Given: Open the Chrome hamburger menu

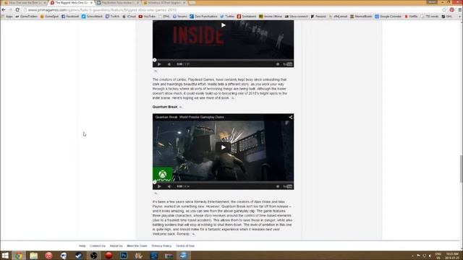Looking at the screenshot, I should coord(460,9).
